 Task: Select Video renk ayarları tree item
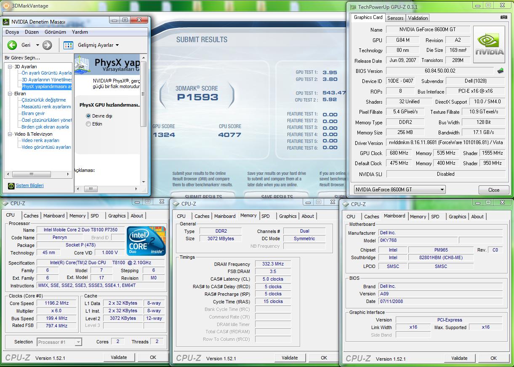(40, 141)
